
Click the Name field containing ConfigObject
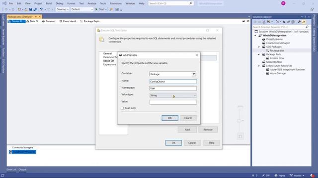(173, 82)
